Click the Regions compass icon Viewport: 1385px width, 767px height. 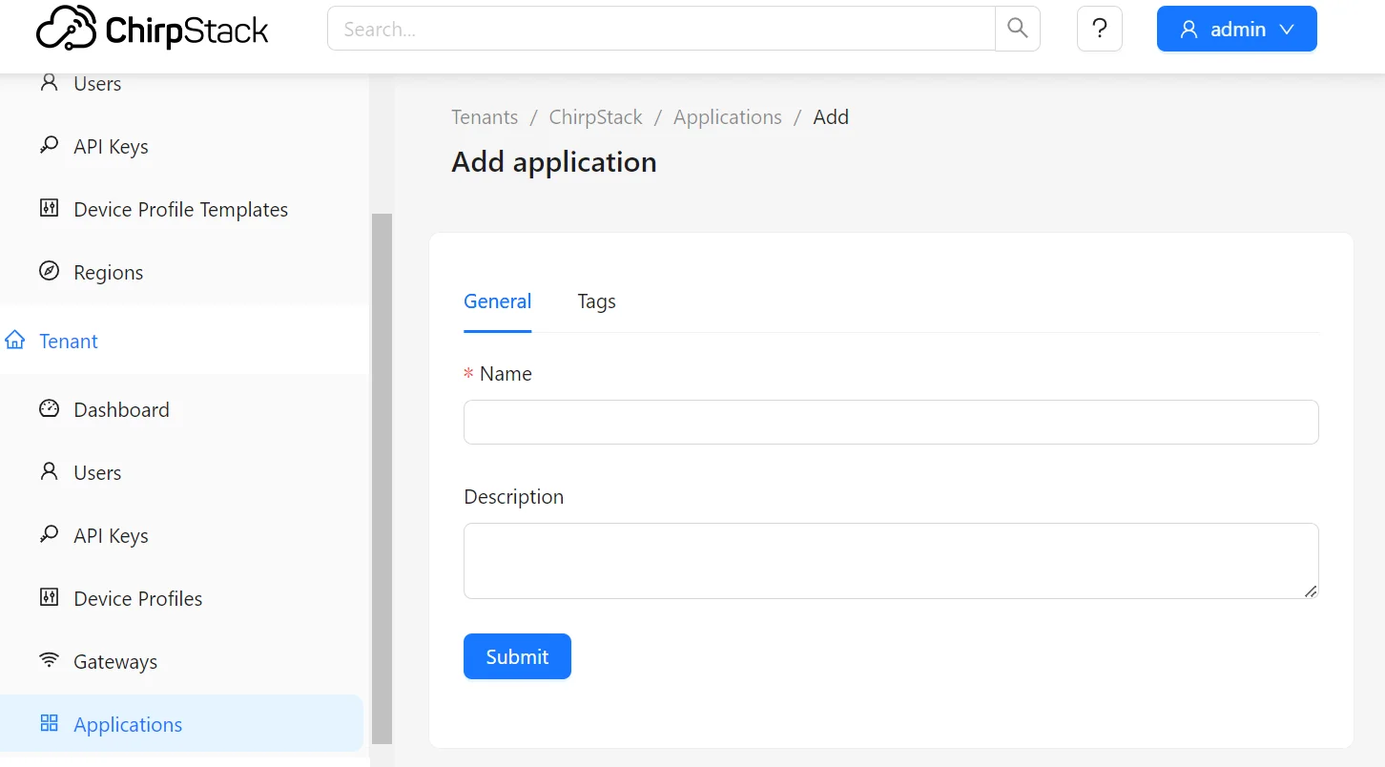(49, 272)
